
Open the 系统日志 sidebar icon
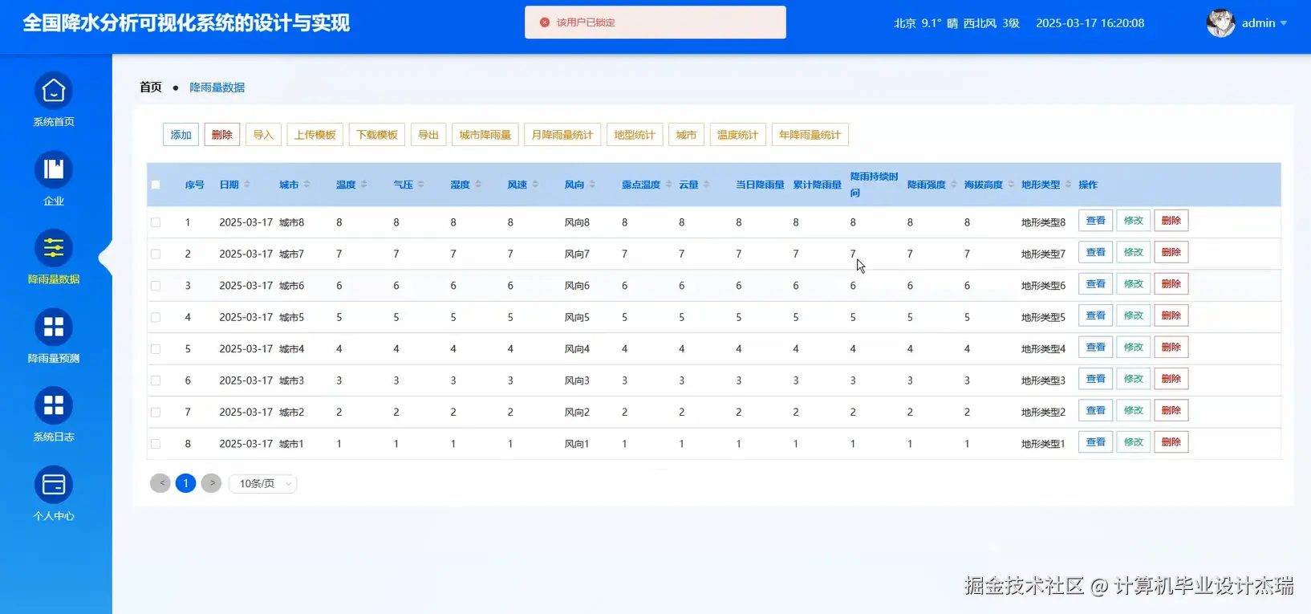tap(54, 406)
